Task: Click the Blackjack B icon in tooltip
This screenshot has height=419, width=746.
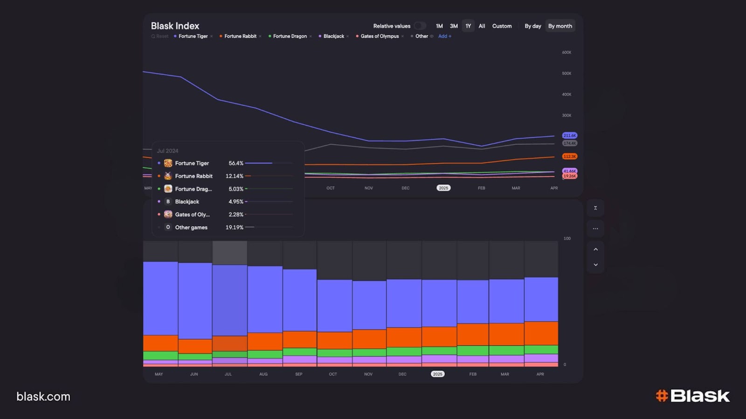Action: [x=168, y=202]
